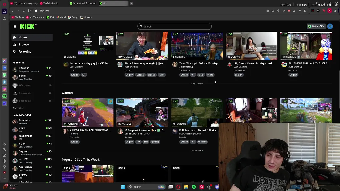
Task: Open the Full Send at all Times stream thumbnail
Action: tap(197, 113)
